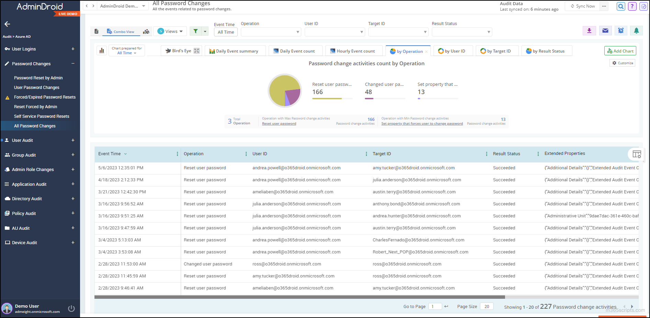Schedule the report via the alarm clock icon
The height and width of the screenshot is (318, 650).
(x=621, y=31)
